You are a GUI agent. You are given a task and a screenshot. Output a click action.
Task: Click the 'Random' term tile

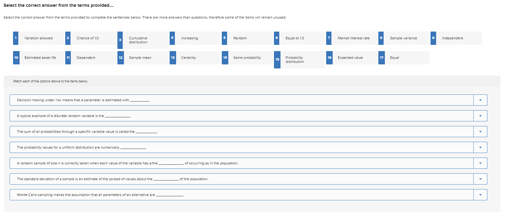point(247,38)
